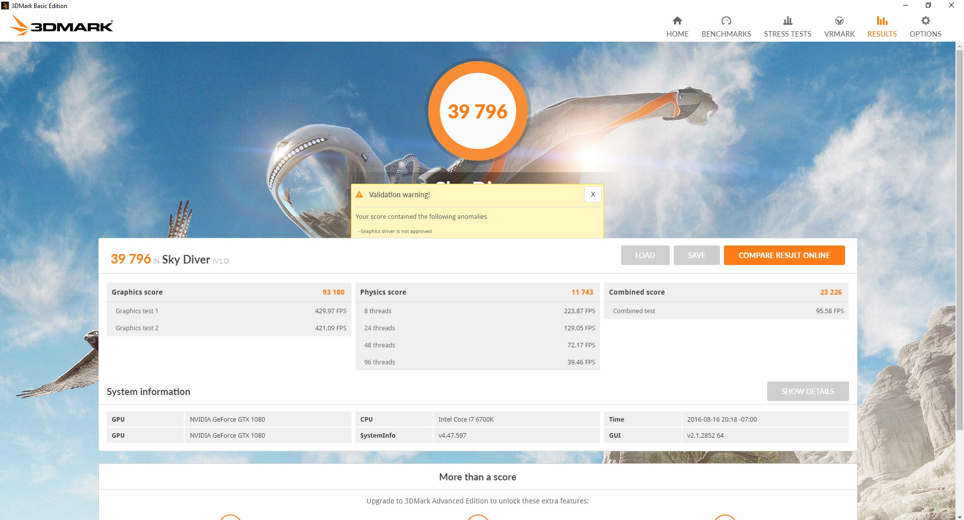Go to HOME tab label
Viewport: 964px width, 520px height.
[677, 34]
